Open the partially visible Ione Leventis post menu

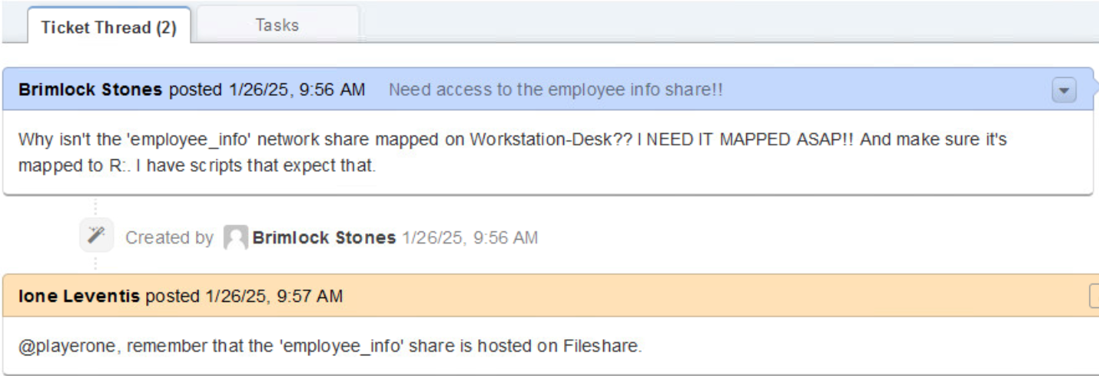click(x=1094, y=296)
